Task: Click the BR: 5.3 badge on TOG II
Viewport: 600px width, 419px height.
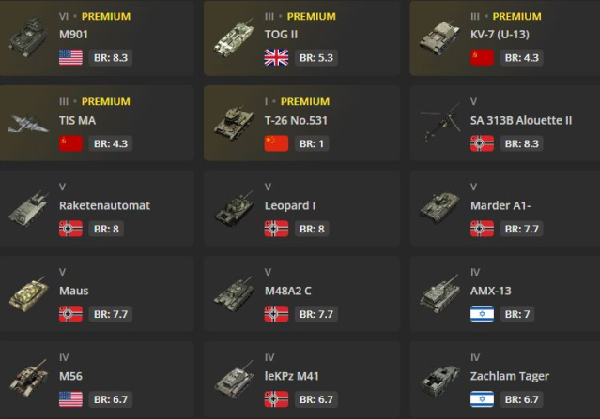Action: tap(316, 58)
